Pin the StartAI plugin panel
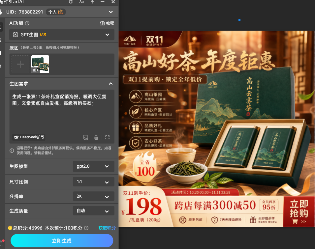Screen dimensions: 315x249 [92, 2]
